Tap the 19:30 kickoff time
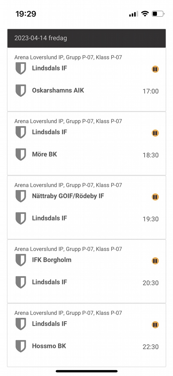Image resolution: width=173 pixels, height=376 pixels. 151,219
